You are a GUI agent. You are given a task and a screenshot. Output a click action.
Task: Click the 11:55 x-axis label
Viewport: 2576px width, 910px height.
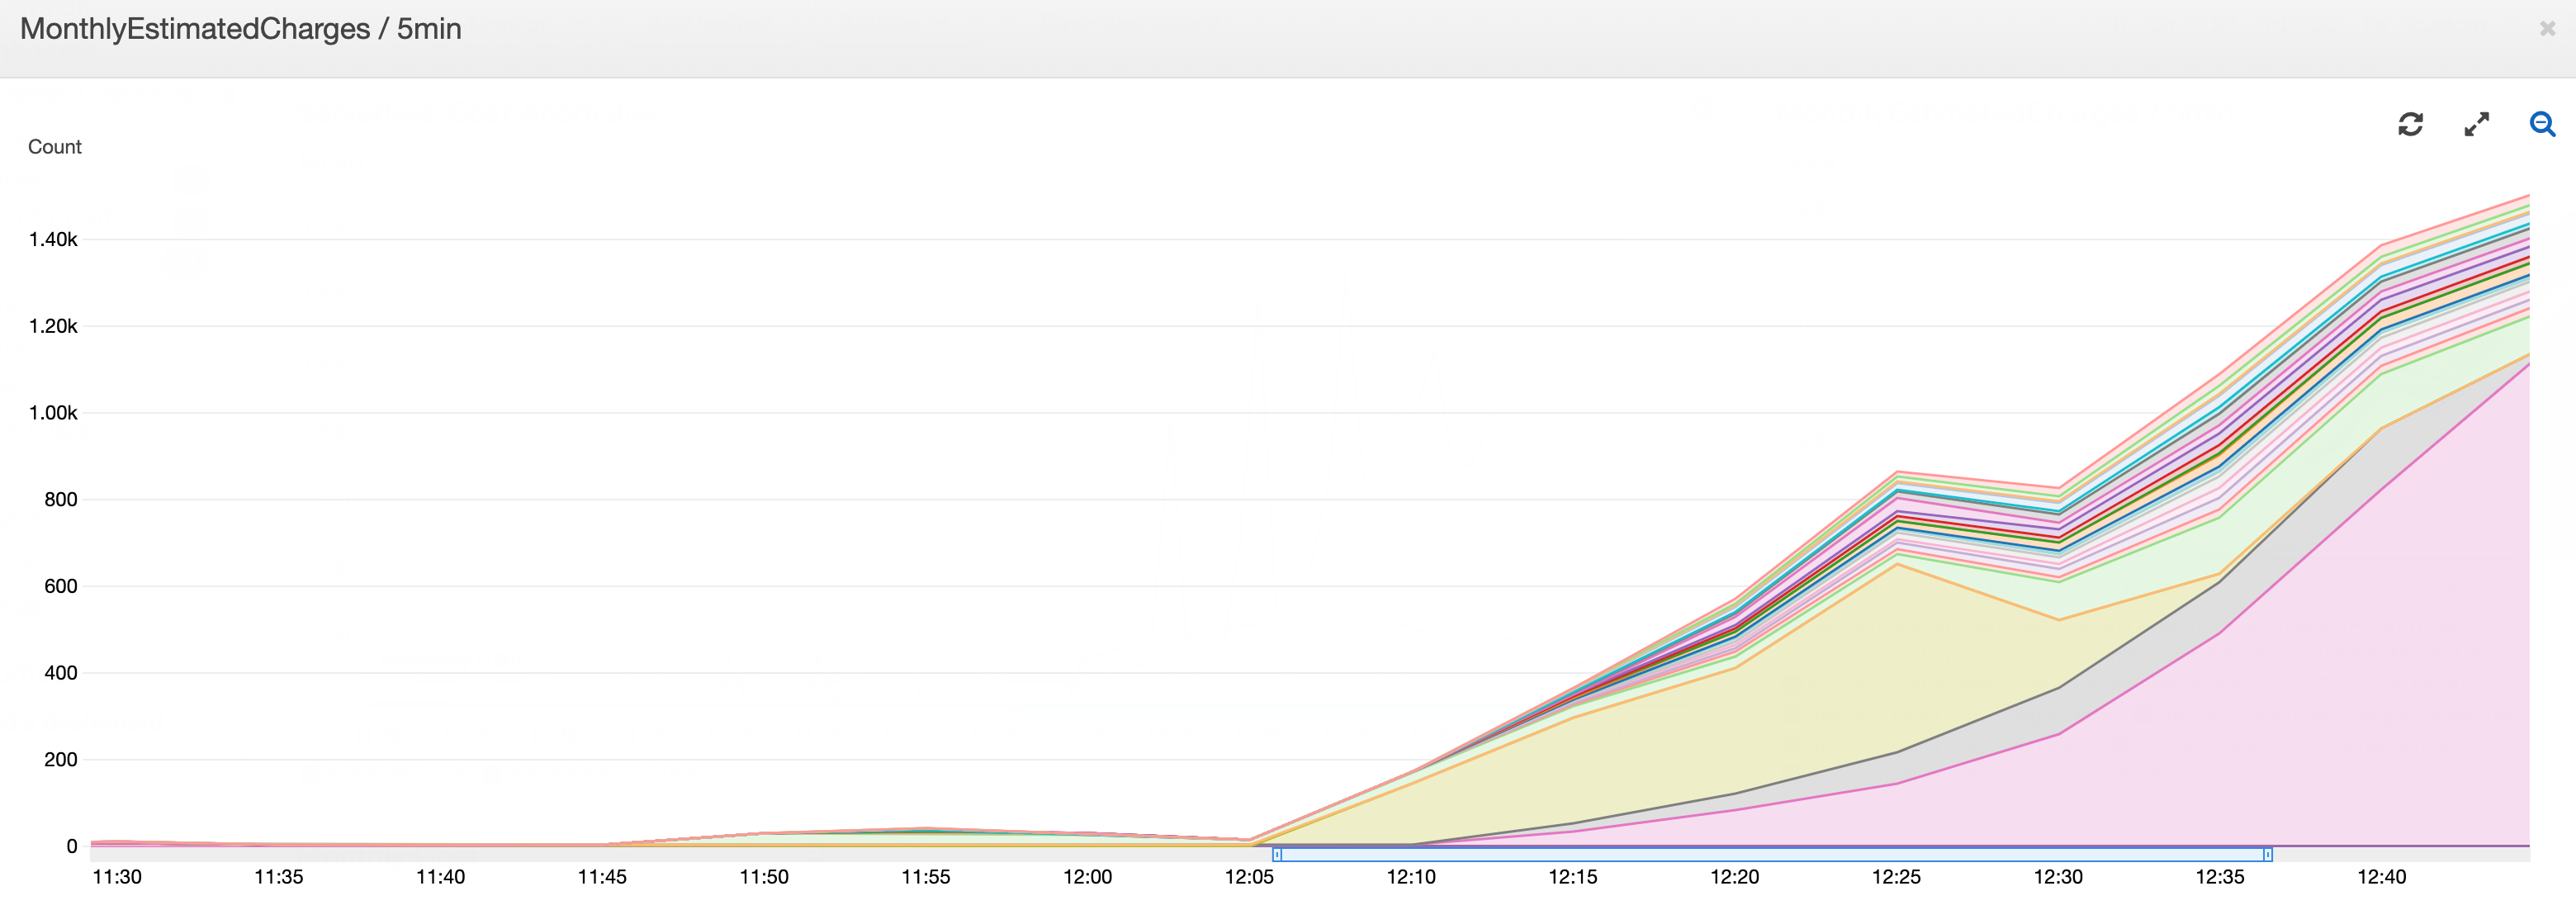coord(926,877)
